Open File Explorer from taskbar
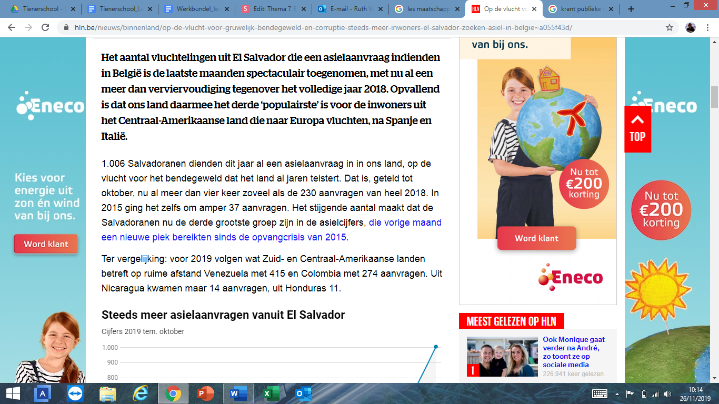 108,393
